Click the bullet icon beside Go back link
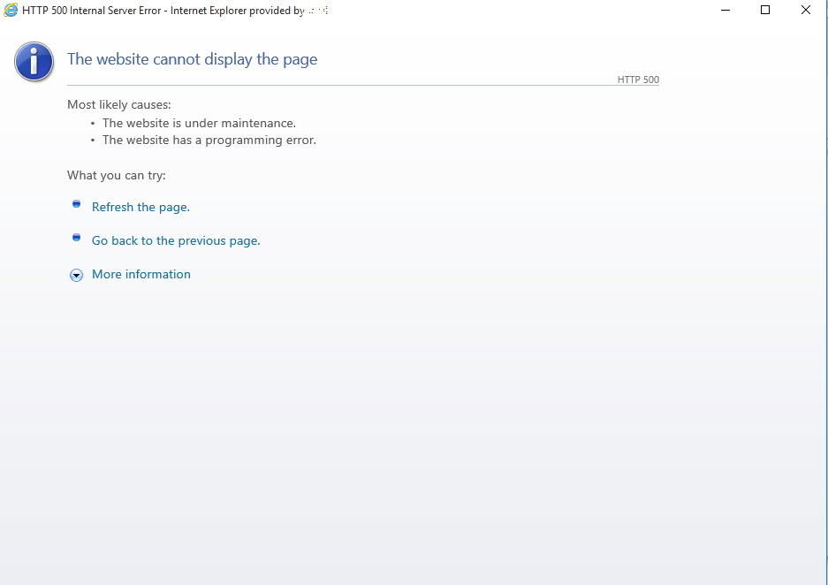The width and height of the screenshot is (828, 585). pyautogui.click(x=76, y=238)
